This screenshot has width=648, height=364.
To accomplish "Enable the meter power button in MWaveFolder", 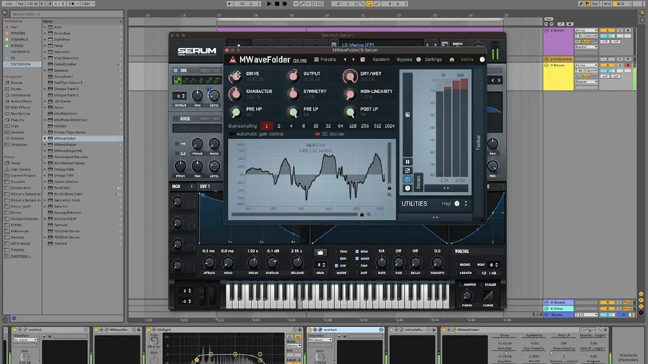I will point(407,179).
